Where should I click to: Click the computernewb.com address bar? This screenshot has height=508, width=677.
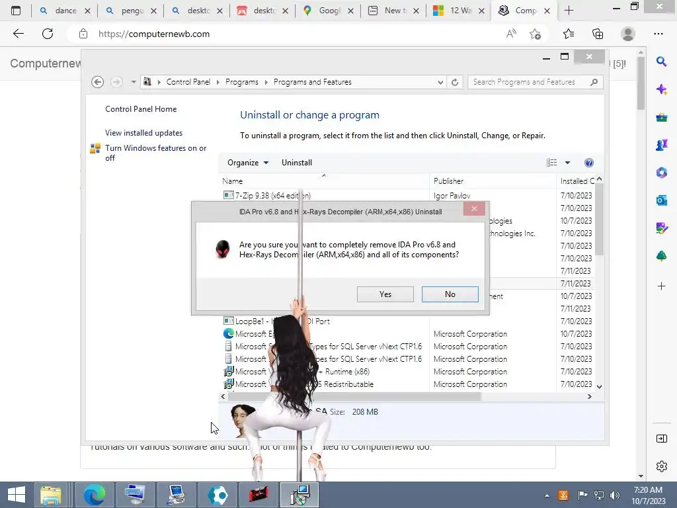click(298, 34)
